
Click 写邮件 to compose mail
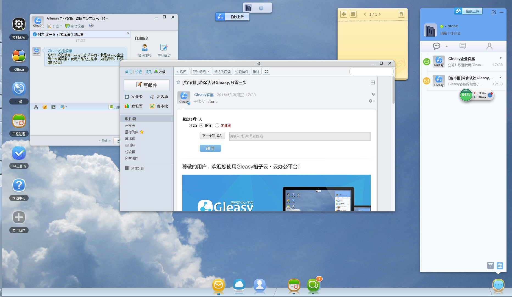coord(147,85)
